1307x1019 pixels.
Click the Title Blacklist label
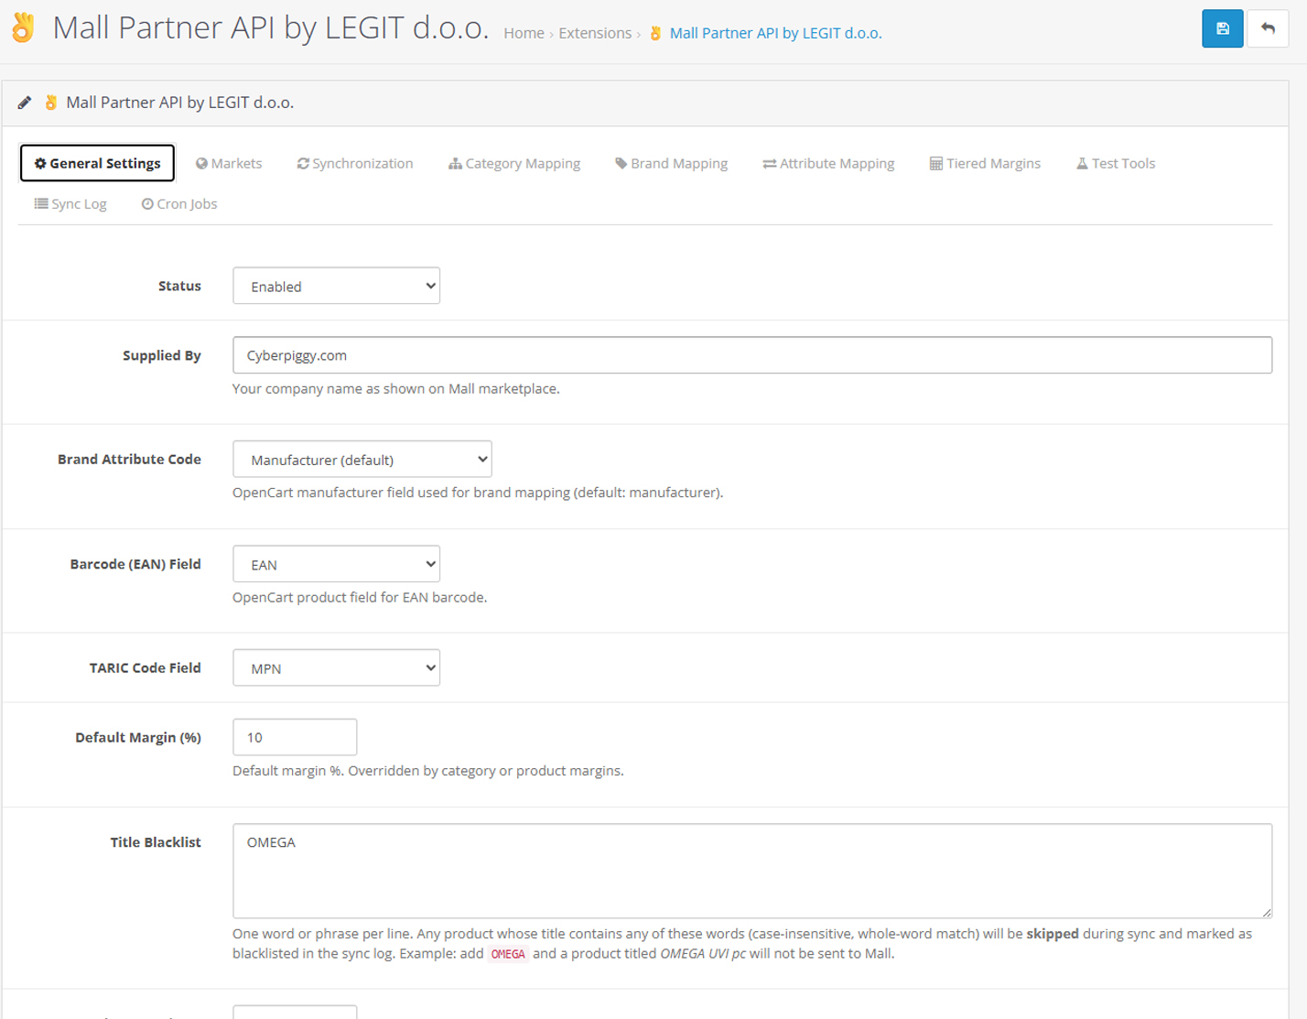pos(156,842)
